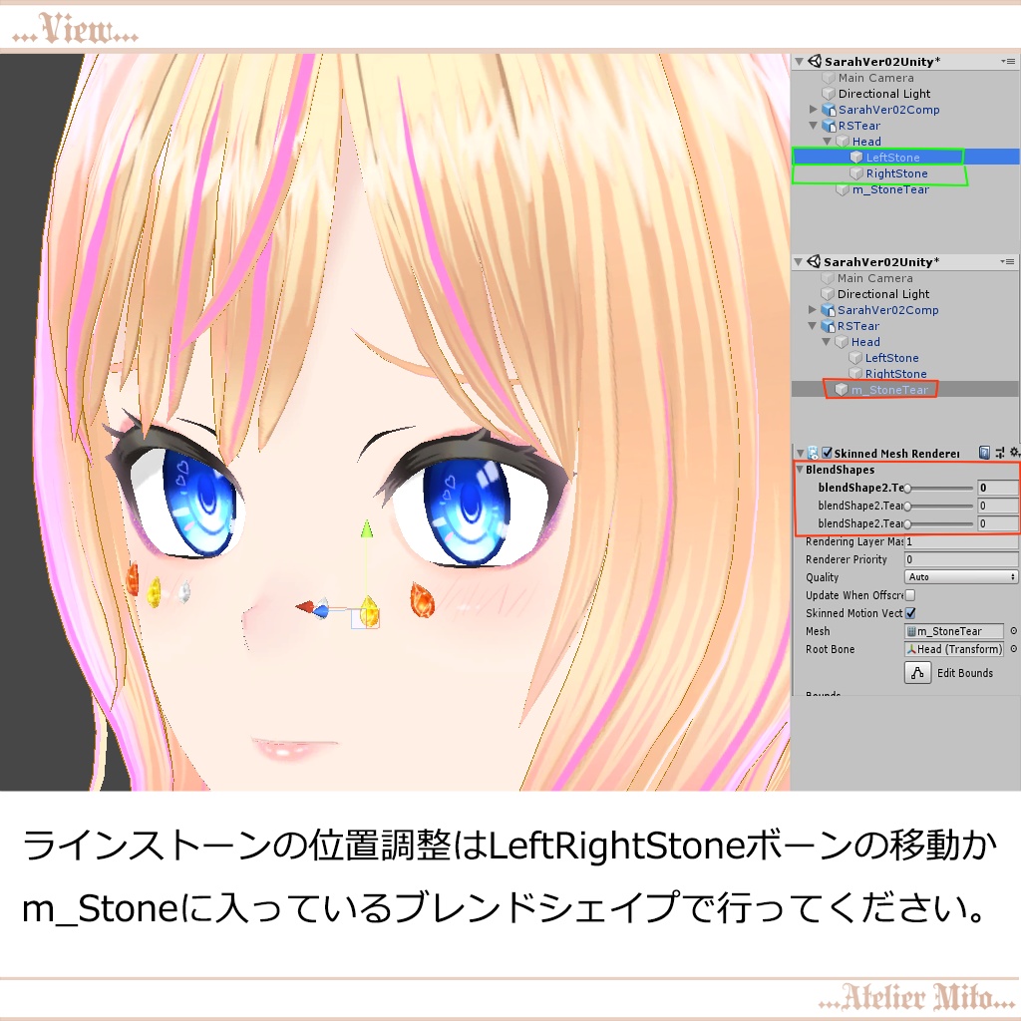1021x1021 pixels.
Task: Click the Unity scene icon beside SarahVer02Unity
Action: tap(815, 61)
